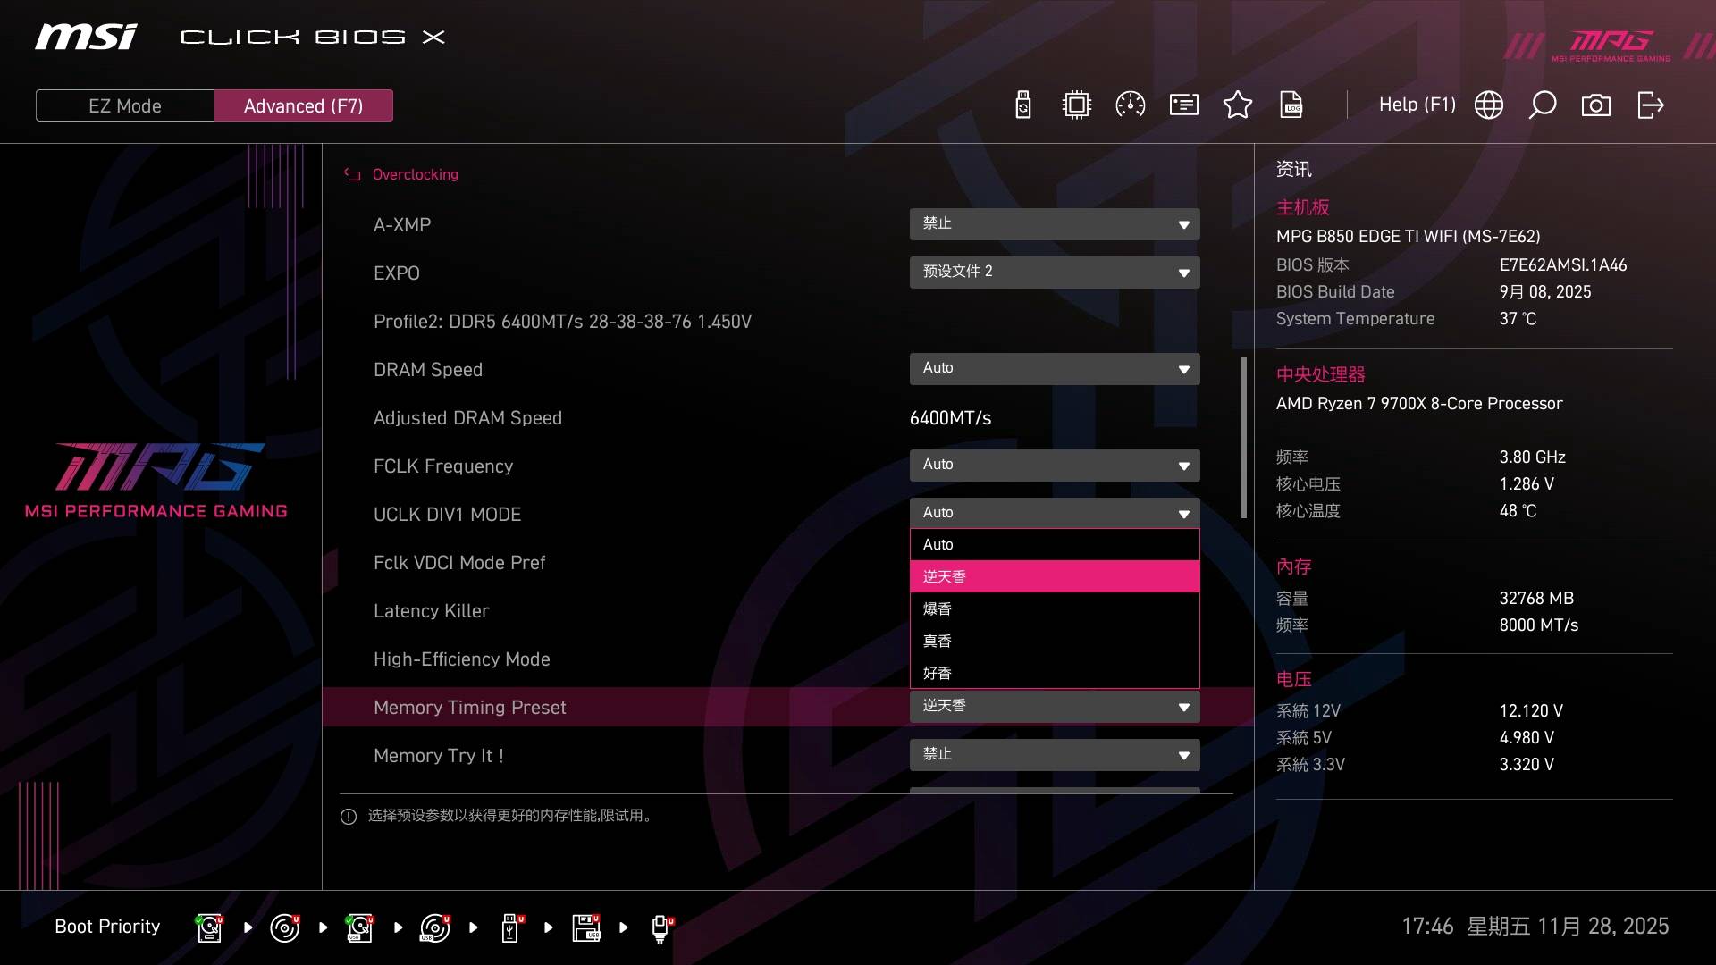Go back via Overclocking breadcrumb

click(x=415, y=174)
